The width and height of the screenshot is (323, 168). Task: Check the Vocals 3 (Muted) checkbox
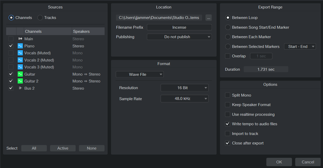tap(11, 67)
